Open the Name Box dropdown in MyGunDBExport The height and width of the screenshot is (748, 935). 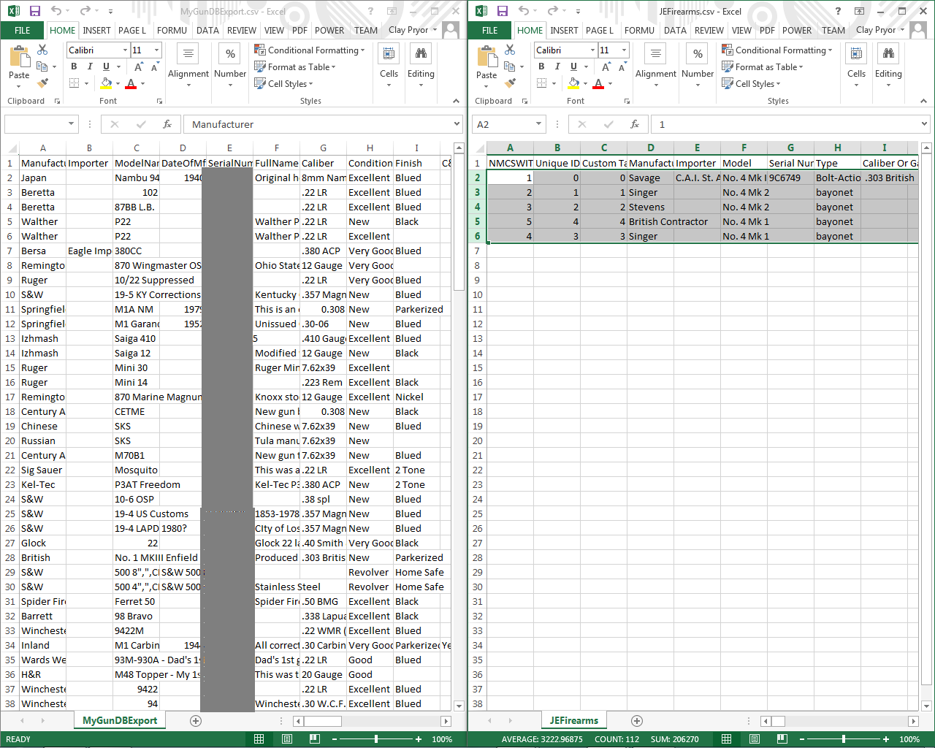(x=72, y=123)
